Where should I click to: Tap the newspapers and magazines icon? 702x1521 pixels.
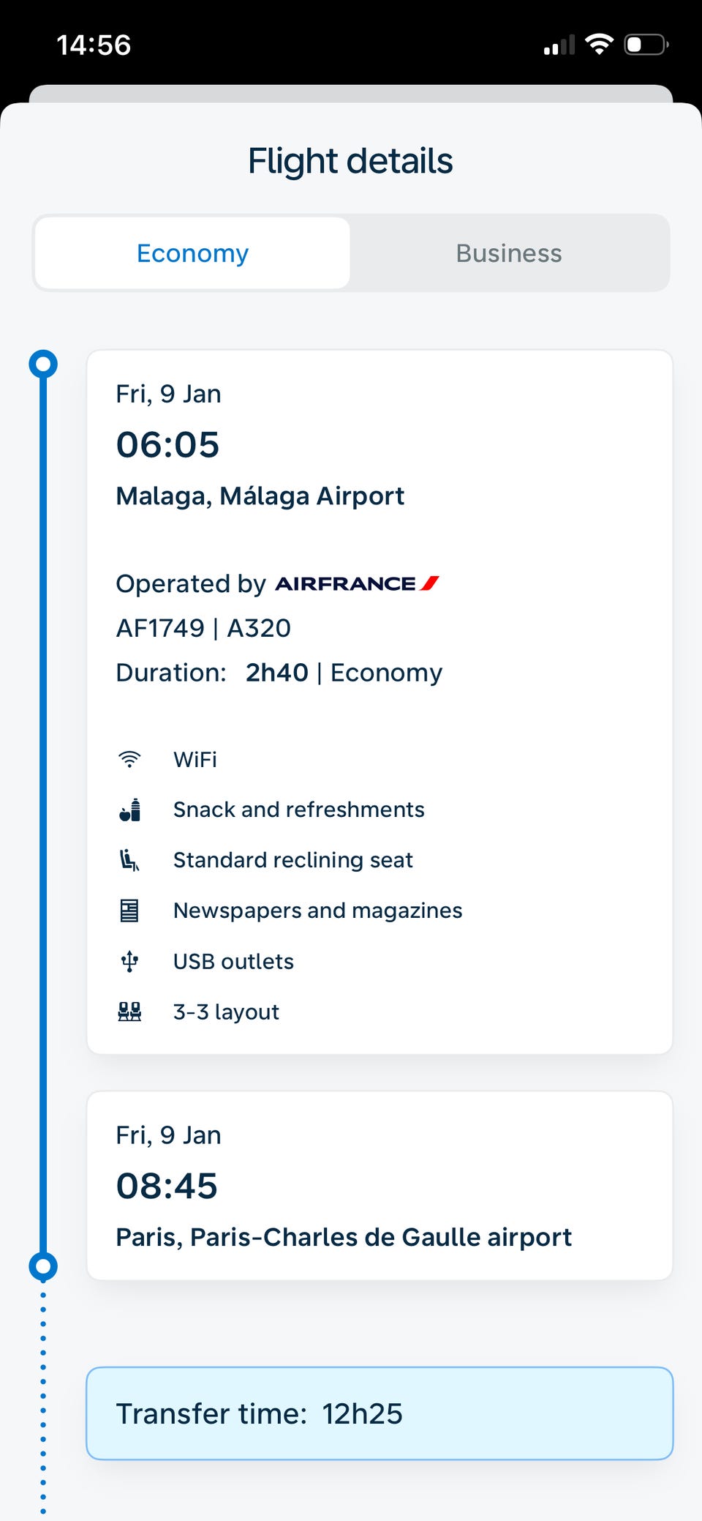tap(129, 911)
